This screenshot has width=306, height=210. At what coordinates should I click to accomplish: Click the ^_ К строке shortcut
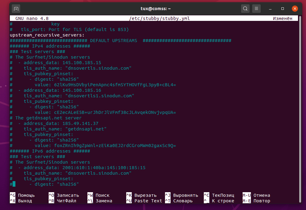click(x=219, y=201)
